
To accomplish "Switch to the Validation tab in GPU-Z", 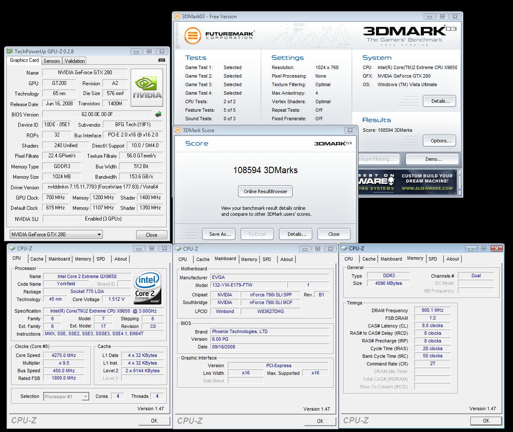I will pyautogui.click(x=75, y=61).
